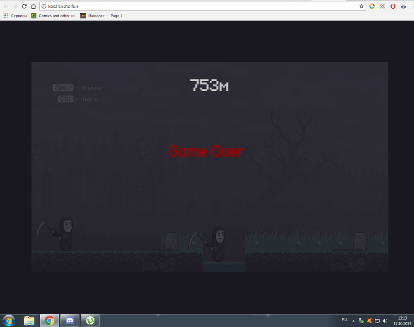
Task: Open the Avast antivirus tray icon
Action: click(x=369, y=320)
